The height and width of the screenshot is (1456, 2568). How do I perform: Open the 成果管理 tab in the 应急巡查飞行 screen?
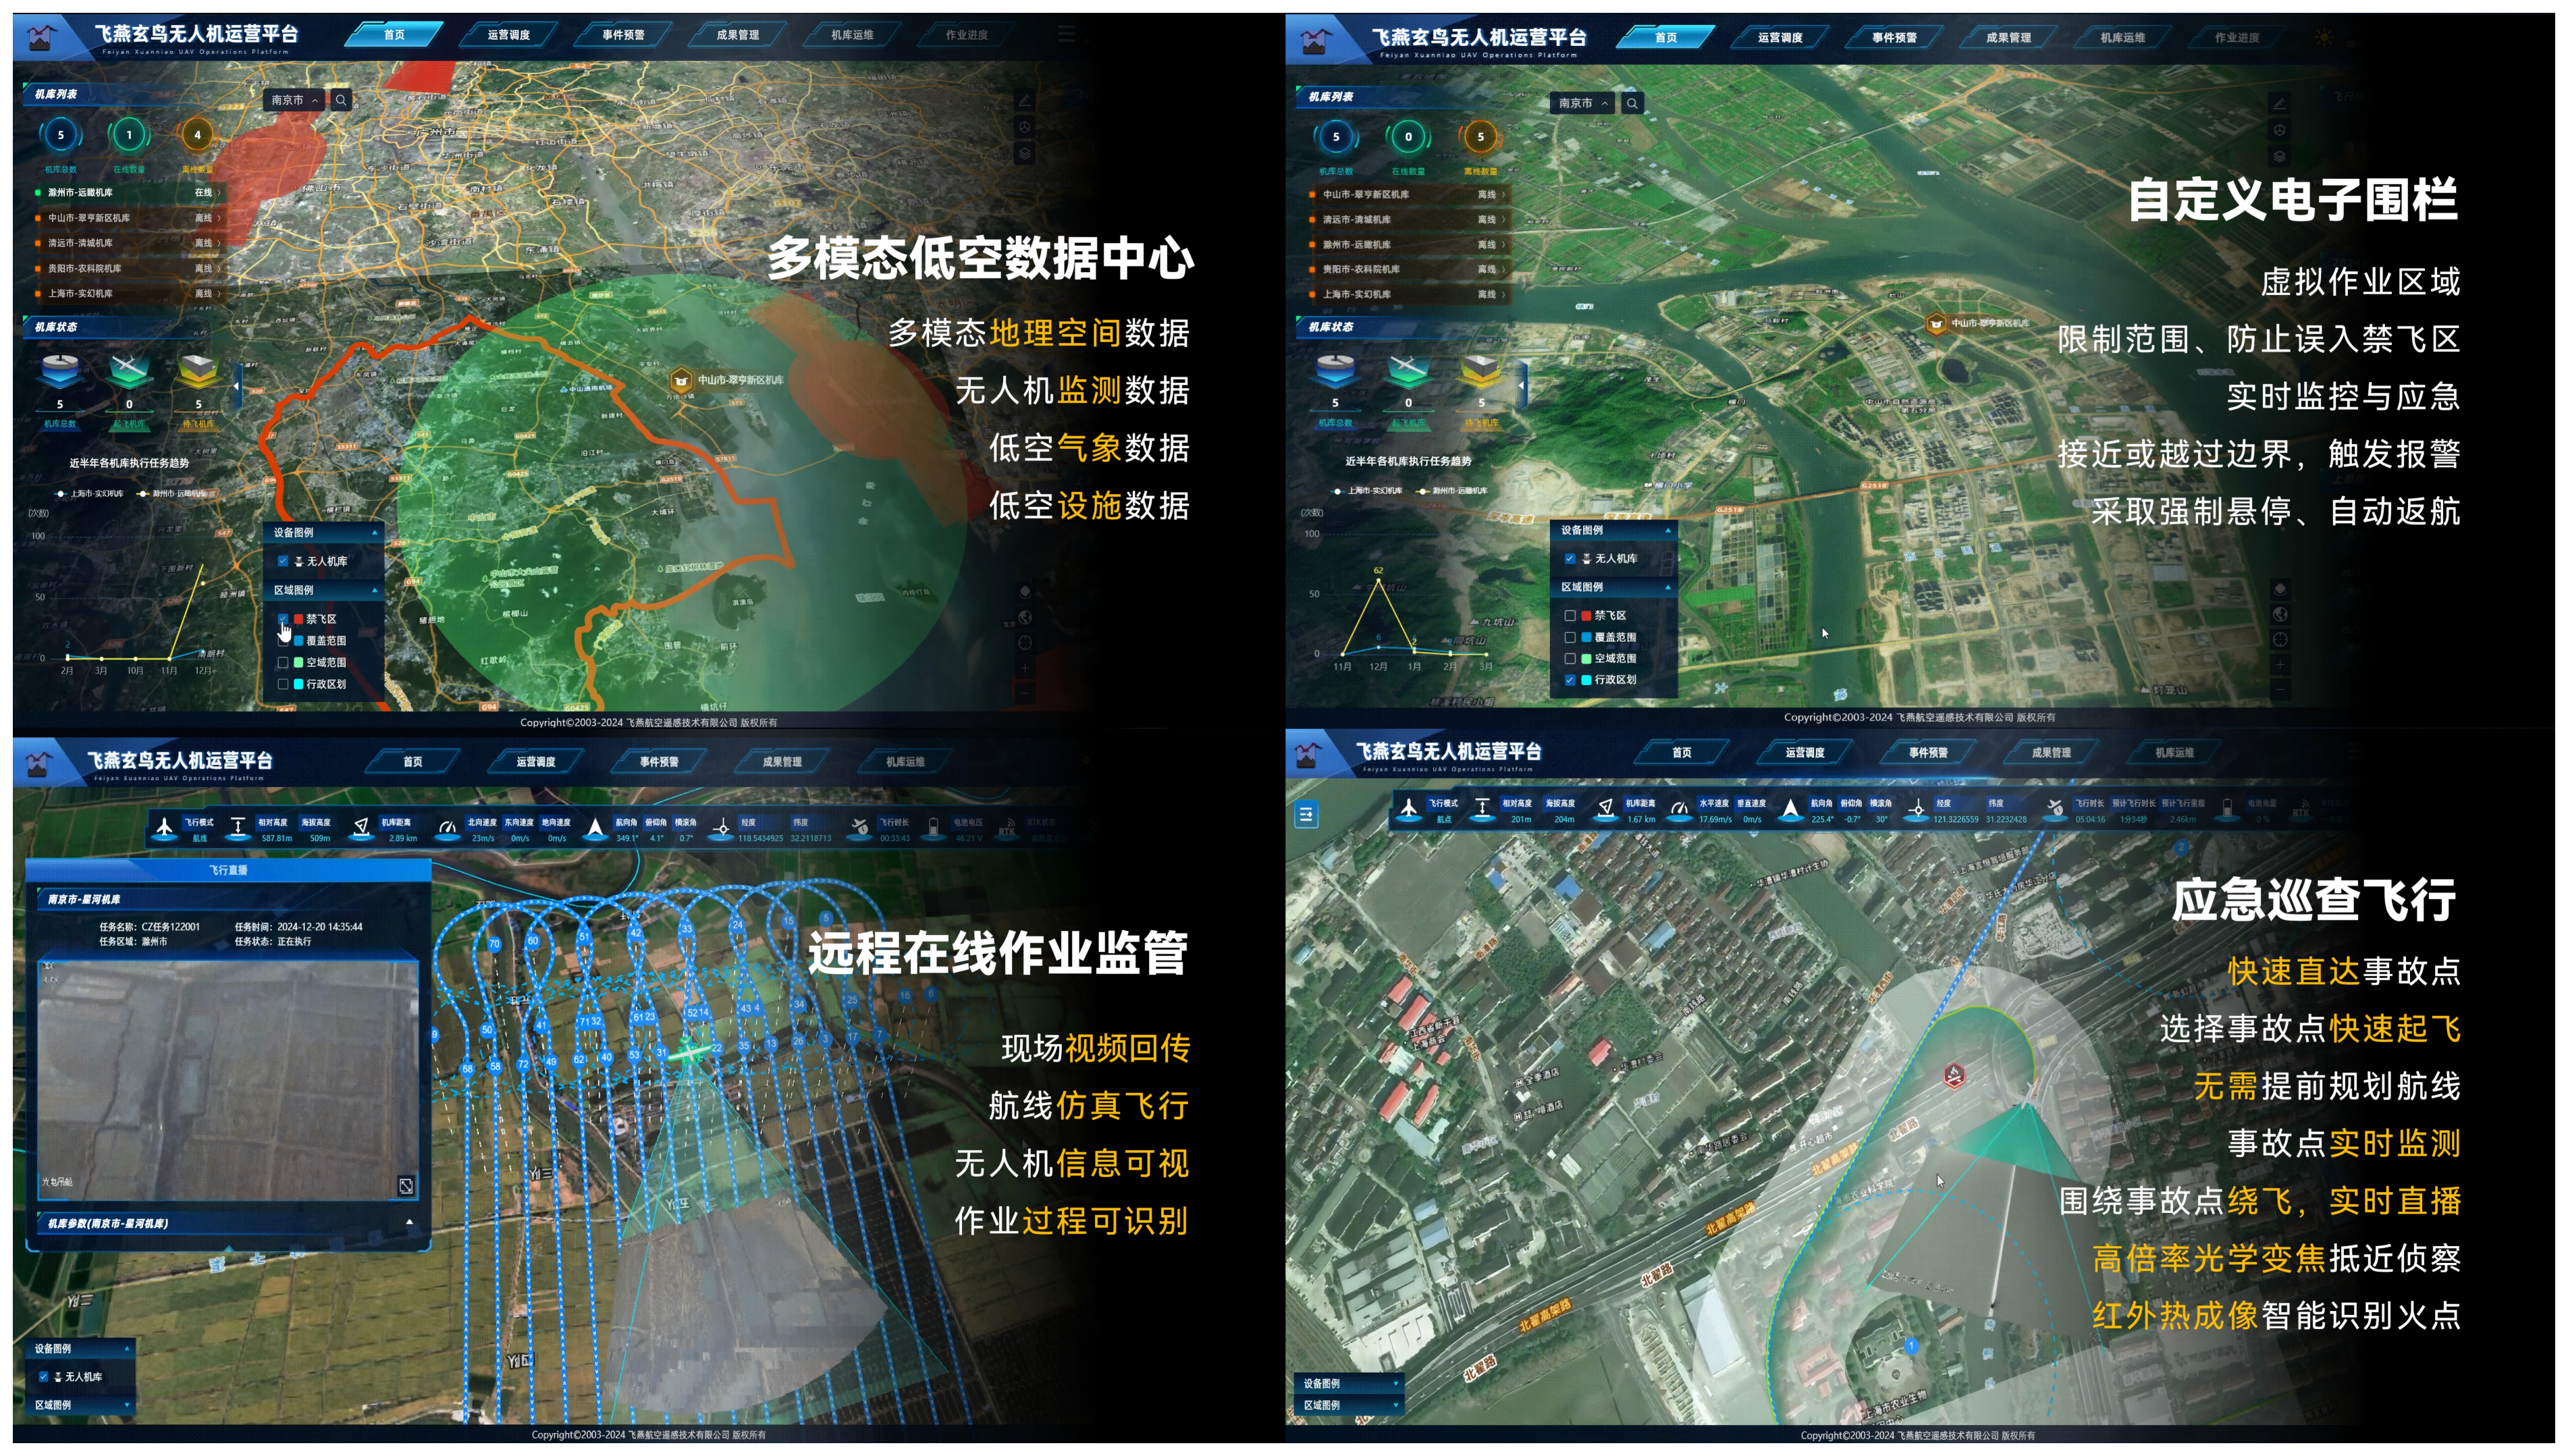coord(2051,753)
